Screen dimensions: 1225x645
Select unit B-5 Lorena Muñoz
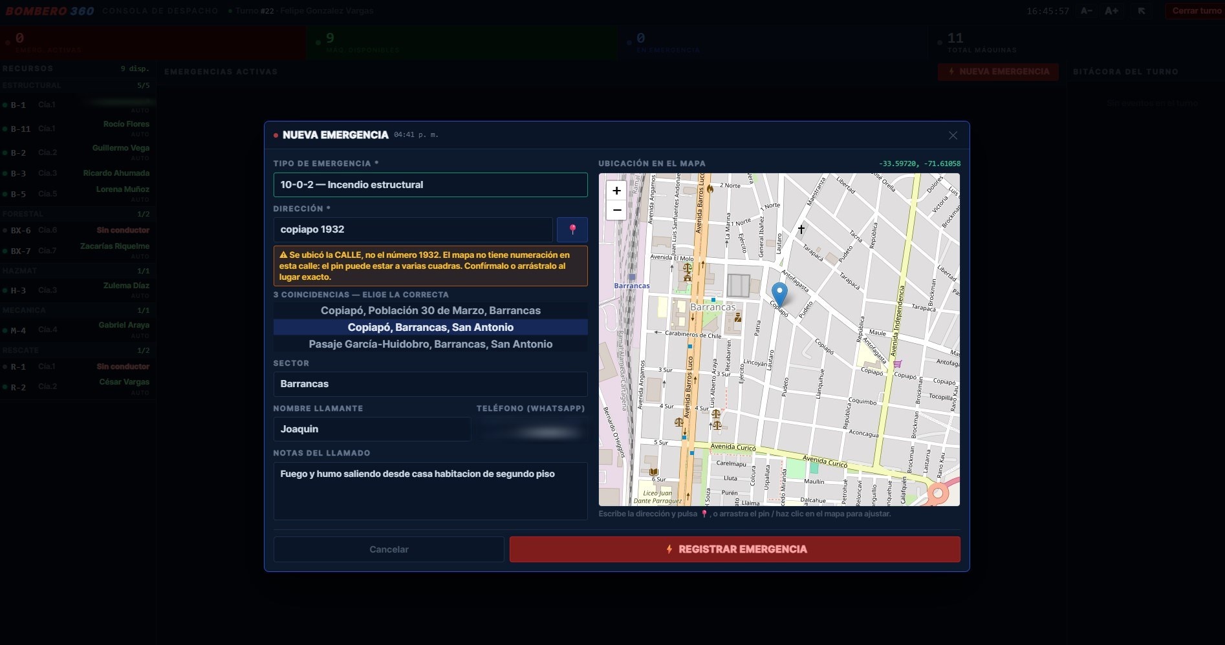[78, 194]
